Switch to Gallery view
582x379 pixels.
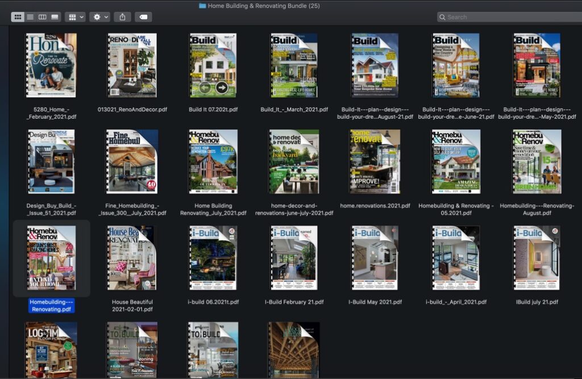55,16
